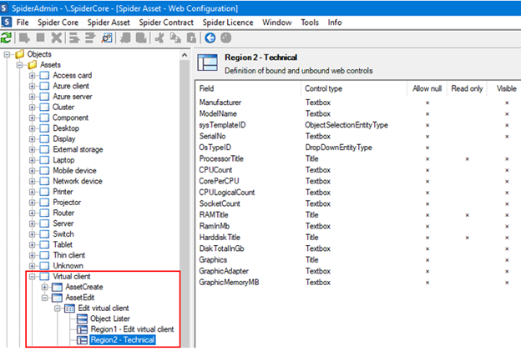The image size is (521, 351).
Task: Select the Mobile device tree item
Action: coord(75,171)
